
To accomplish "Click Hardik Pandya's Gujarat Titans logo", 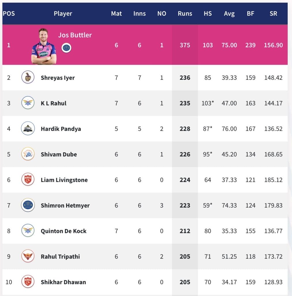I will pos(28,129).
